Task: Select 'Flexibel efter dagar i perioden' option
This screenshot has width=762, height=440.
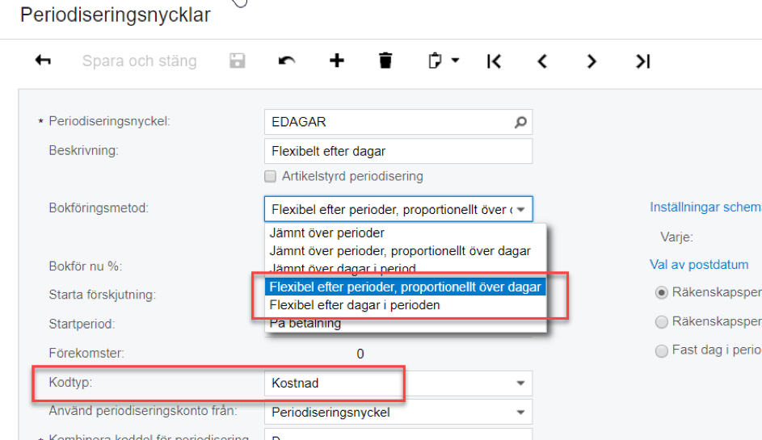Action: [355, 305]
